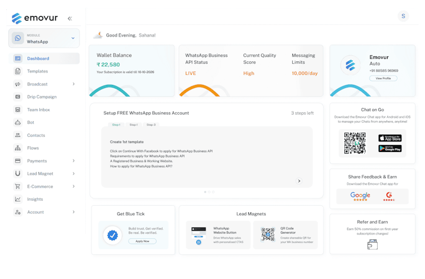The image size is (425, 279).
Task: Click the Emovur profile logo avatar
Action: point(350,66)
